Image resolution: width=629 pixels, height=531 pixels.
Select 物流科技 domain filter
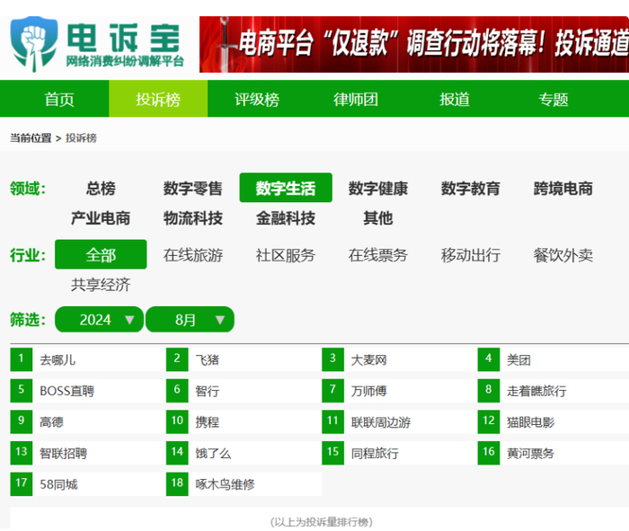click(193, 218)
